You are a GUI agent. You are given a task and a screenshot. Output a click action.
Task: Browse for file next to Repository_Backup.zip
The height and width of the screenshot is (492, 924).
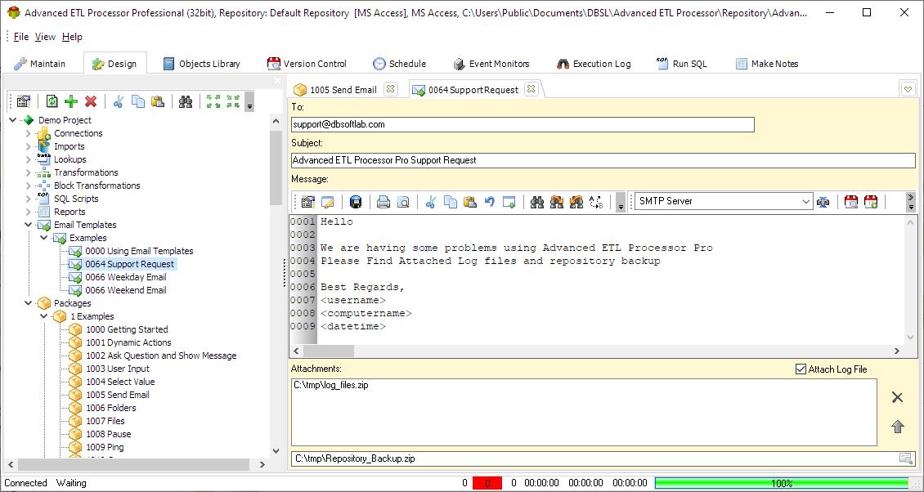point(906,458)
